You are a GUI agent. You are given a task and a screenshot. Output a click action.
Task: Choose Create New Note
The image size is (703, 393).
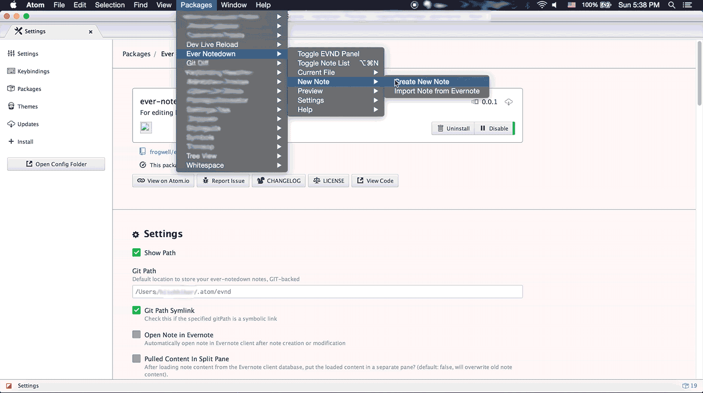click(436, 82)
